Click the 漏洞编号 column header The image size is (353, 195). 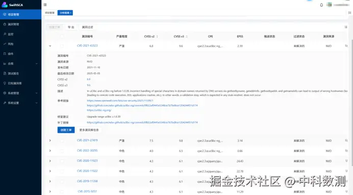(x=87, y=36)
